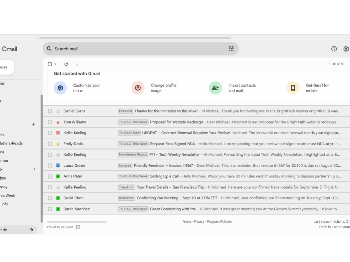Toggle green check on Sarah Martinez email

[x=58, y=209]
